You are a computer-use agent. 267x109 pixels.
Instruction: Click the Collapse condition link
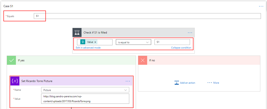click(x=181, y=48)
